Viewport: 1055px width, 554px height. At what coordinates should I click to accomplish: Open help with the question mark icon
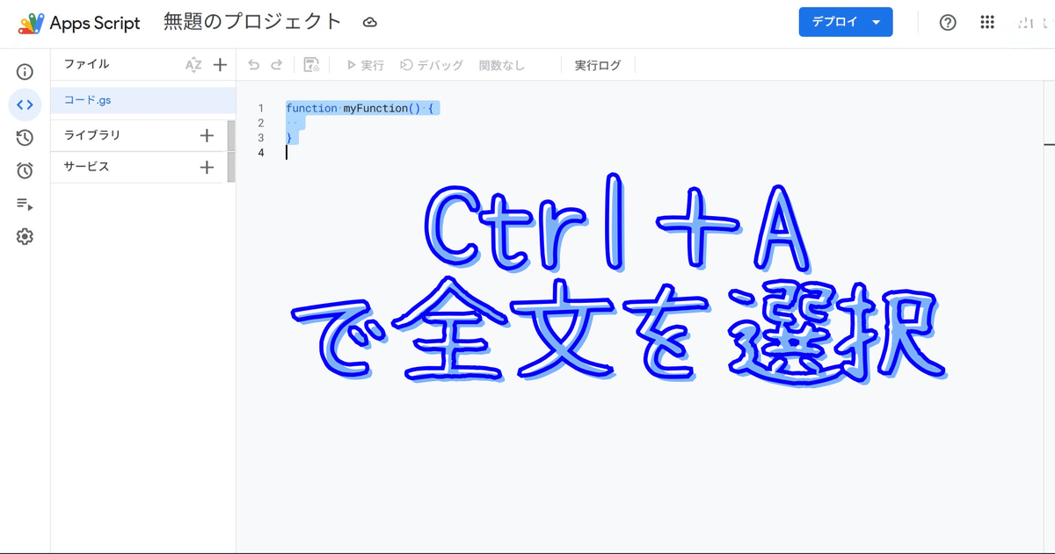[x=947, y=23]
